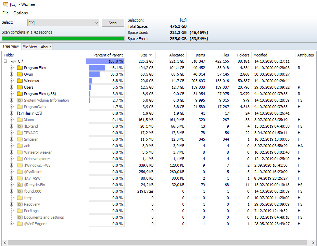Expand the Windows tree node

(12, 81)
